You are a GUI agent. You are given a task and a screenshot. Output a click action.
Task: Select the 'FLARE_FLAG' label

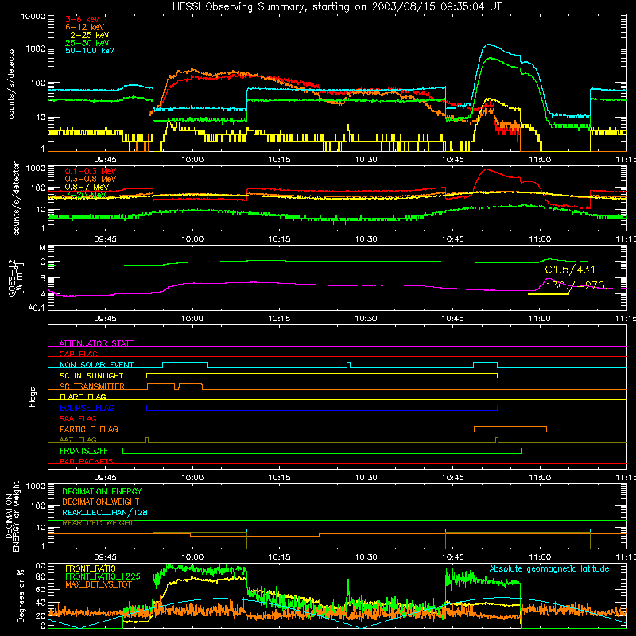pos(83,397)
